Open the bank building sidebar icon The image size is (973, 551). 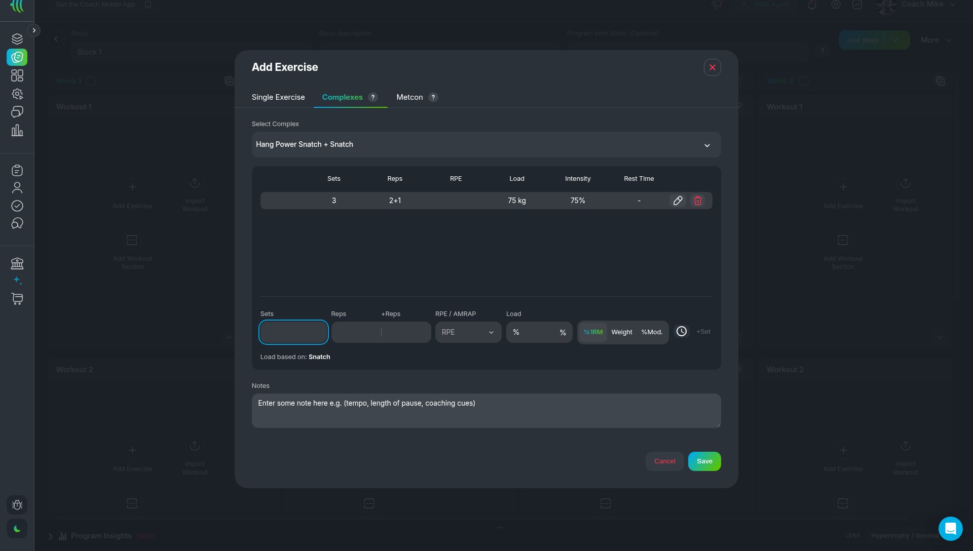pyautogui.click(x=17, y=263)
